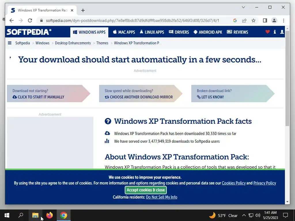Click Do Not Sell My Info link

tap(162, 197)
